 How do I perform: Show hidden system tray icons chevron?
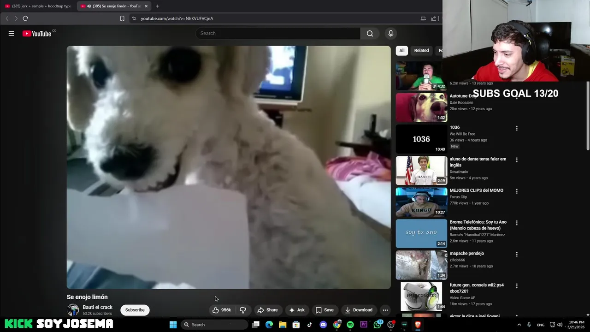click(519, 325)
